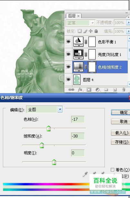Create a new layer group
The width and height of the screenshot is (130, 198).
[x=106, y=90]
